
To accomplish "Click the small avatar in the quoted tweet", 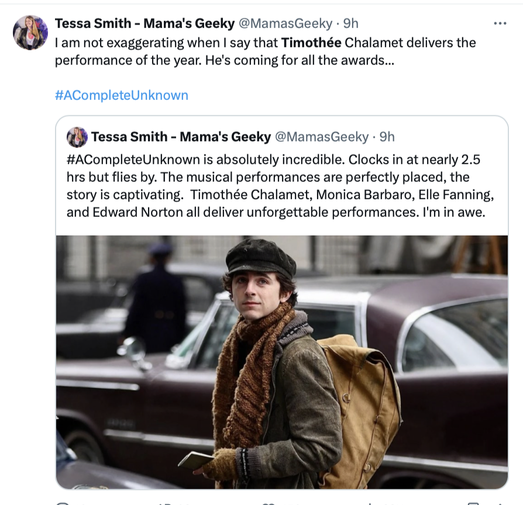I will (x=77, y=137).
